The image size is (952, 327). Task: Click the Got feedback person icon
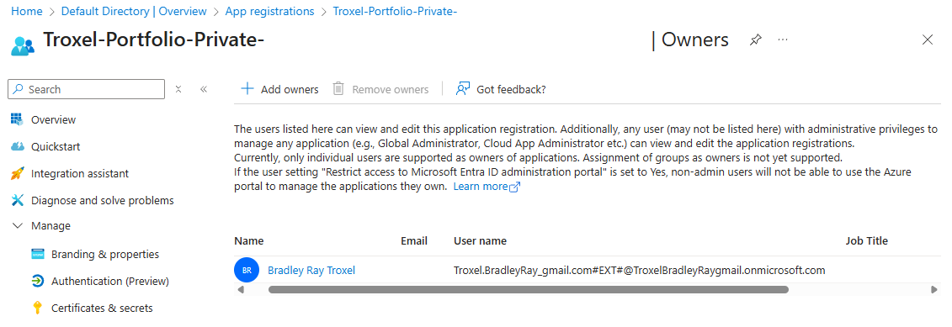click(463, 89)
